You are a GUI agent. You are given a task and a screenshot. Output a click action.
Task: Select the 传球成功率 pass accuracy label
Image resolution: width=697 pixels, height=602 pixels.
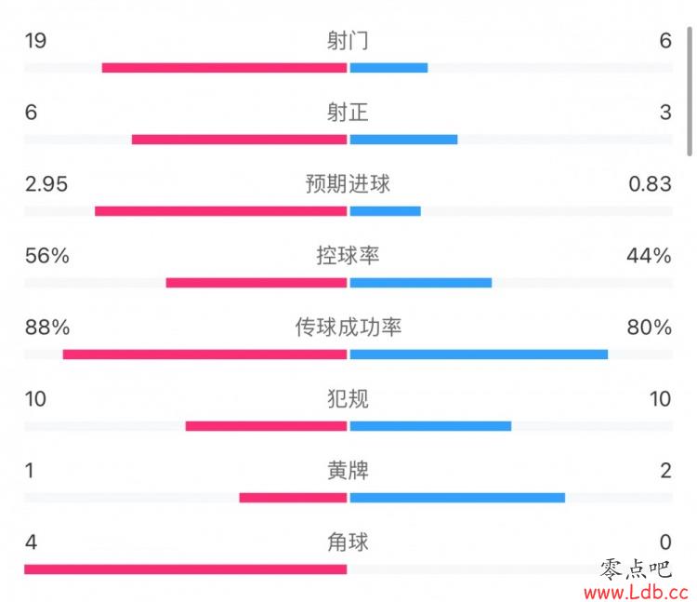[x=348, y=327]
